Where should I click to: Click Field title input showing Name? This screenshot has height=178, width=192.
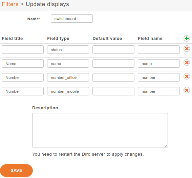[23, 64]
